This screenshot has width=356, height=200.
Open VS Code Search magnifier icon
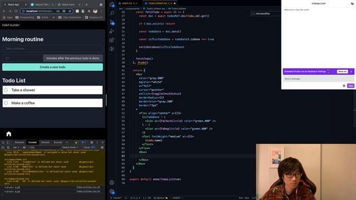tap(112, 13)
